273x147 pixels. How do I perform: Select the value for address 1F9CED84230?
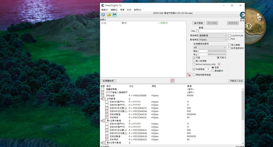[191, 115]
